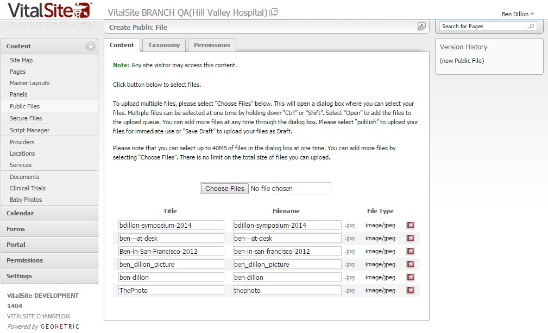Edit filename field thephoto
The image size is (548, 333).
click(287, 290)
